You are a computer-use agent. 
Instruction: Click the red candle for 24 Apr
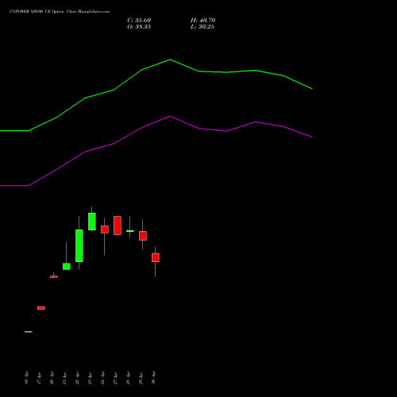tap(105, 229)
